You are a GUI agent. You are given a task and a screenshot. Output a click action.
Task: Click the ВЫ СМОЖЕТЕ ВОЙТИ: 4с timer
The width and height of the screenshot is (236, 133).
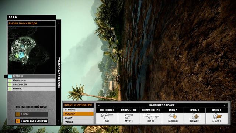32,107
